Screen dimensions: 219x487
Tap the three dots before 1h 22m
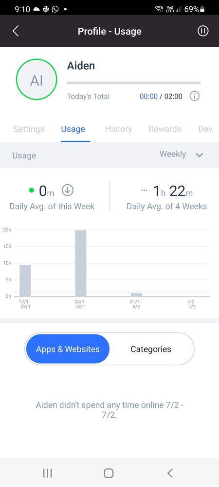(144, 190)
